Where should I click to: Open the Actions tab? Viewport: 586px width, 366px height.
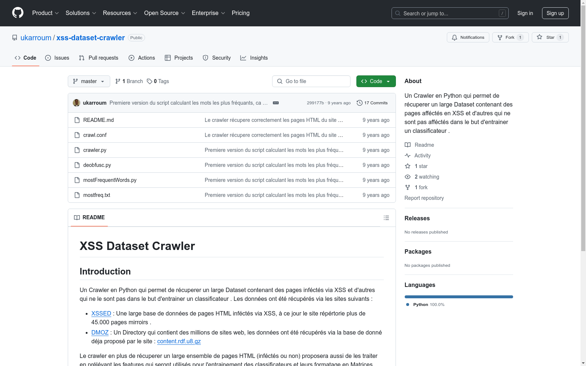pos(142,58)
